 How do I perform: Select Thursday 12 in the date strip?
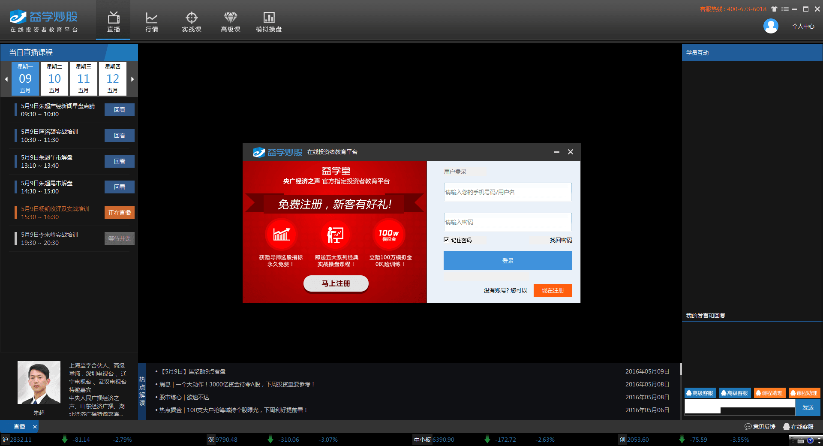[x=113, y=78]
